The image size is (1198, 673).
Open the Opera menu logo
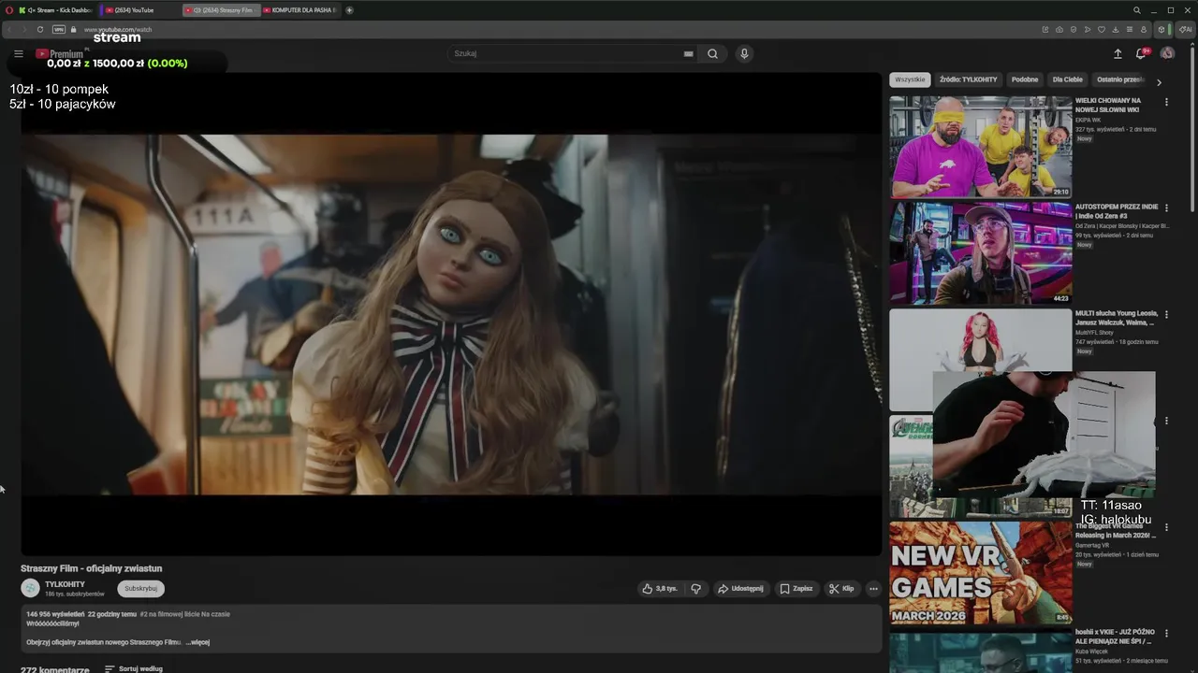8,10
